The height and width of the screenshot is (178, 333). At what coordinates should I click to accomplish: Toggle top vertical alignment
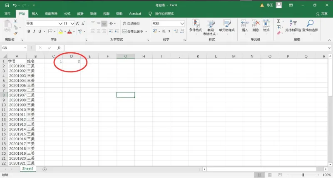coord(93,23)
